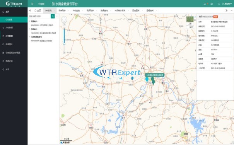Open the chat message icon in header
The image size is (234, 145).
pos(212,4)
